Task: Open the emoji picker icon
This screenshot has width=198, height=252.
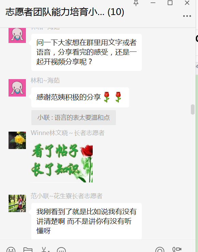Action: click(x=11, y=250)
